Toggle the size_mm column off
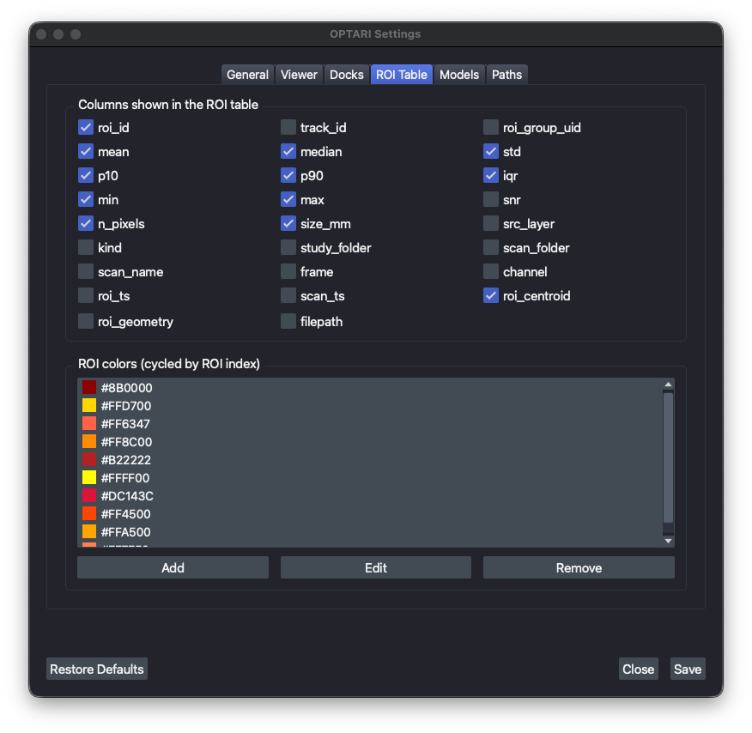752x733 pixels. click(288, 223)
